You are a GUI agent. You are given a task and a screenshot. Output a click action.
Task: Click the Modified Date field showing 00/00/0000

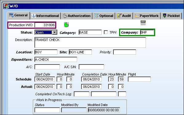point(104,110)
